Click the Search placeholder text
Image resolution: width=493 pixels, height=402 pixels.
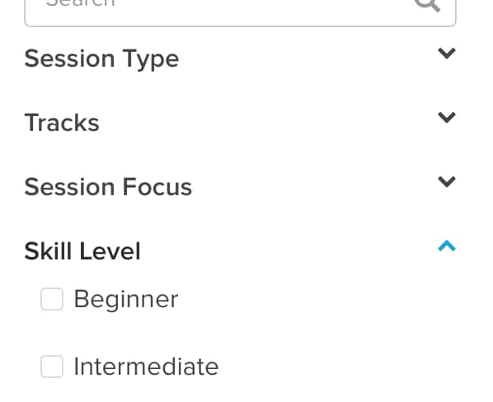tap(81, 3)
